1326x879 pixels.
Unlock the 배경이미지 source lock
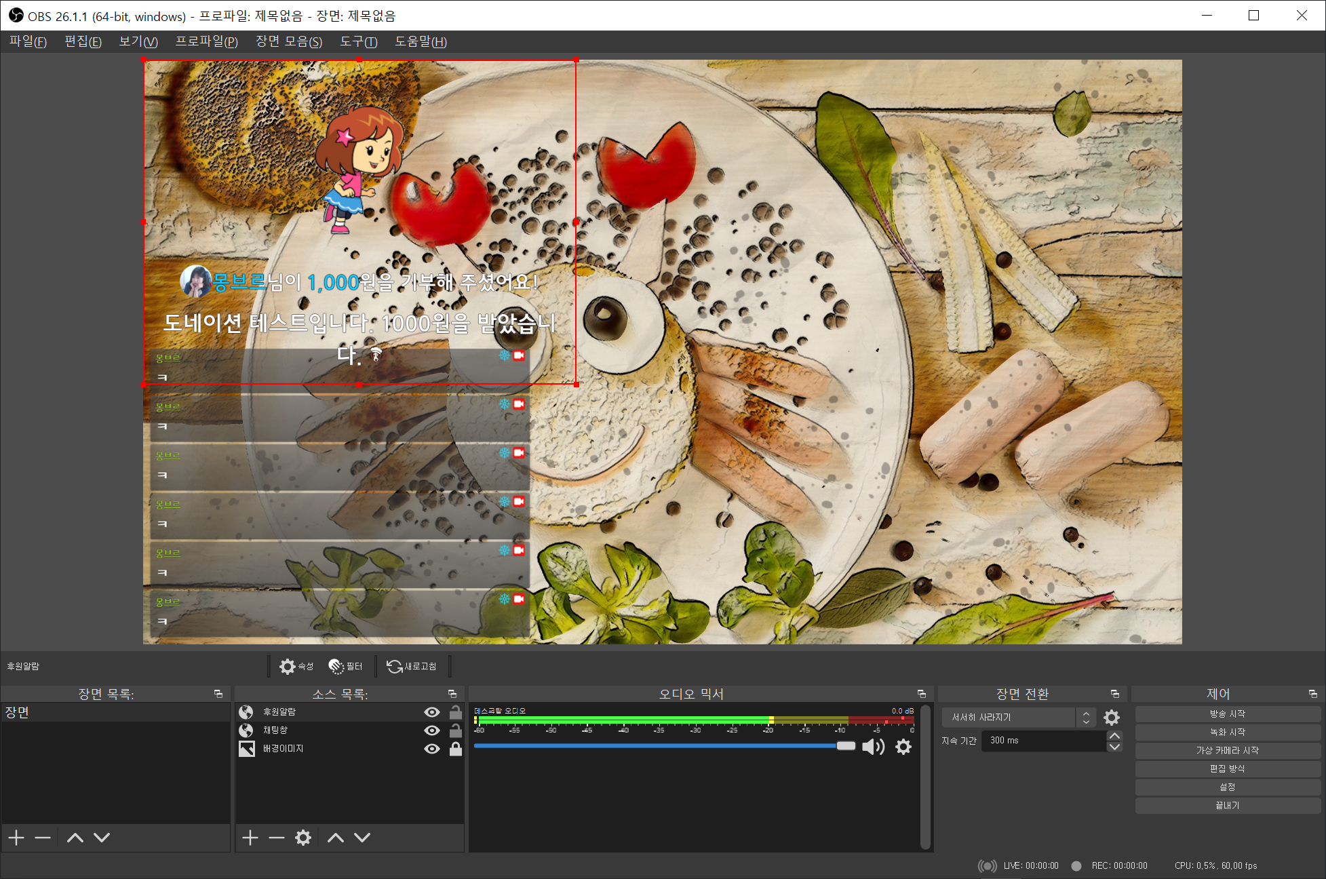point(456,749)
